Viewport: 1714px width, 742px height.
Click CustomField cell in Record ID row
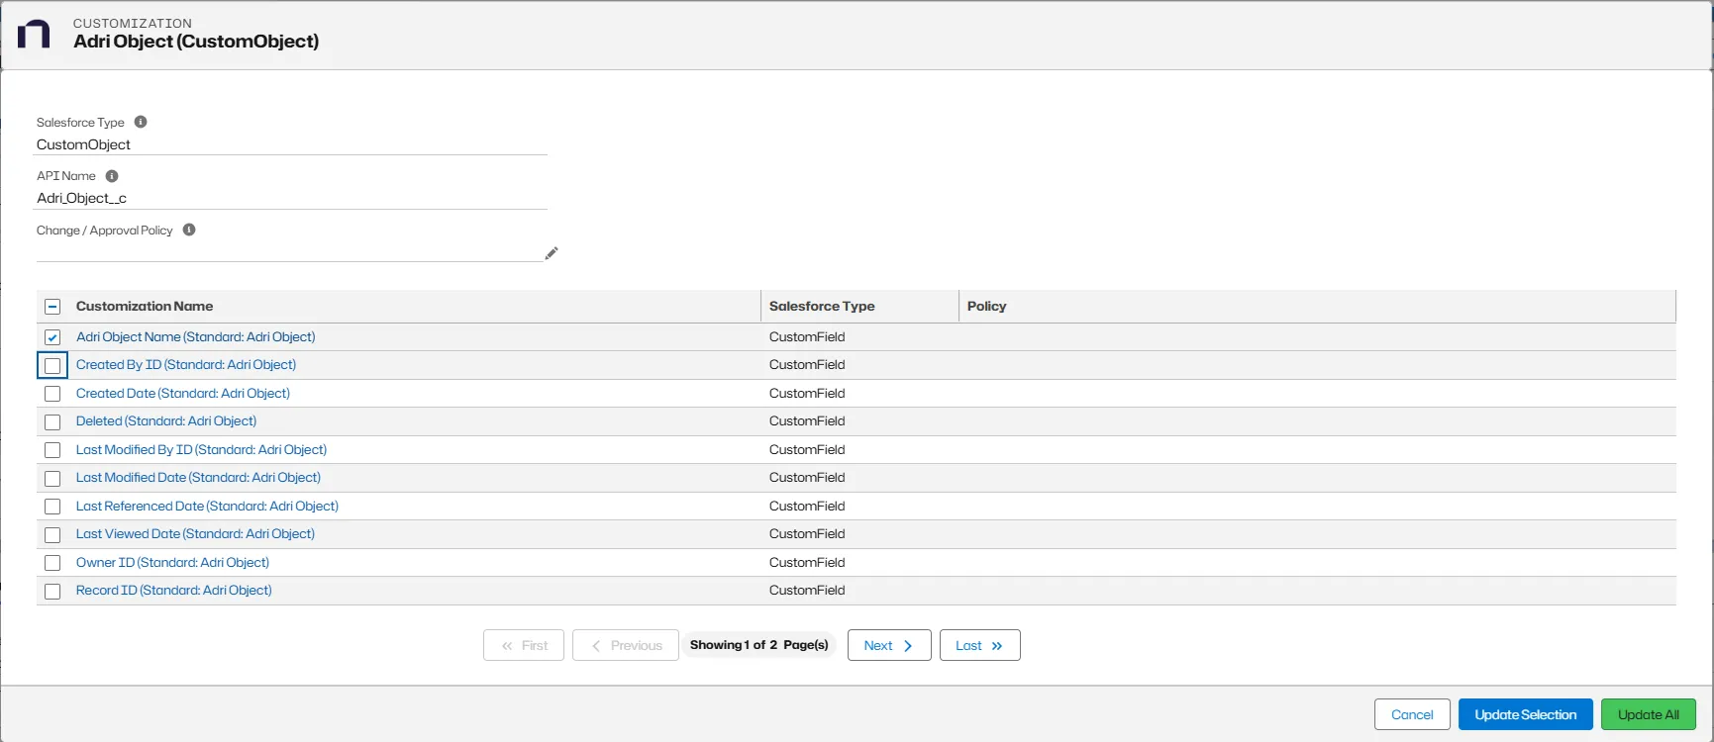807,590
